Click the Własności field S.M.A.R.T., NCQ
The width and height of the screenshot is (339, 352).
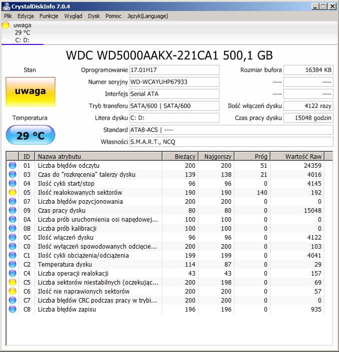click(231, 142)
